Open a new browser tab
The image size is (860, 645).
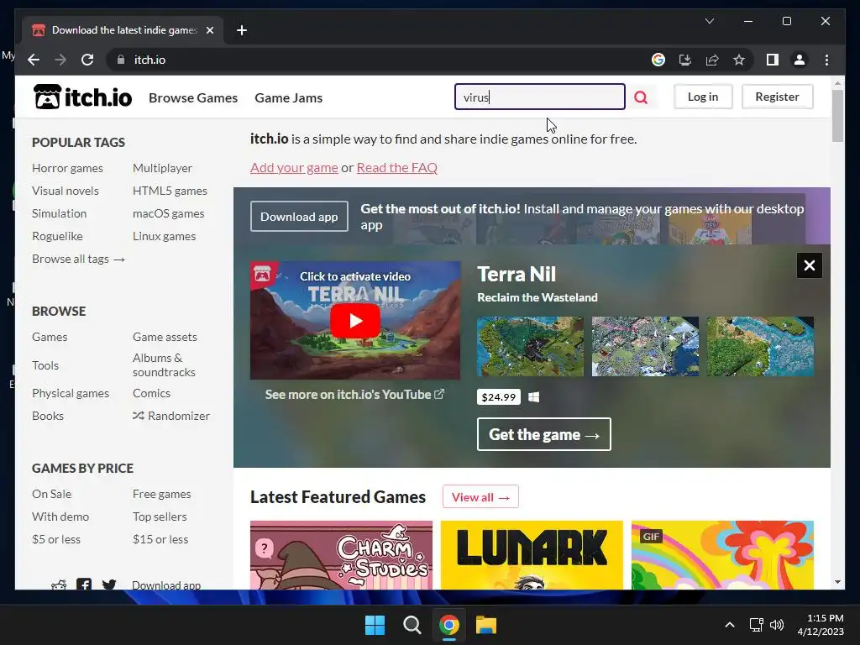(242, 30)
